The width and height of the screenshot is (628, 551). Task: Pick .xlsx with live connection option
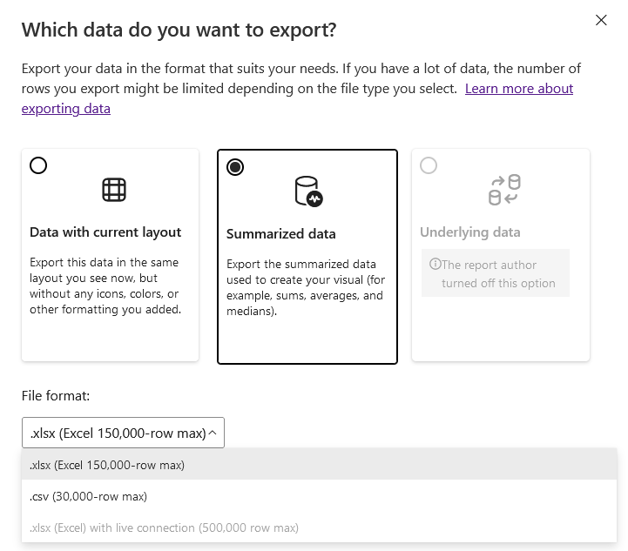coord(164,527)
